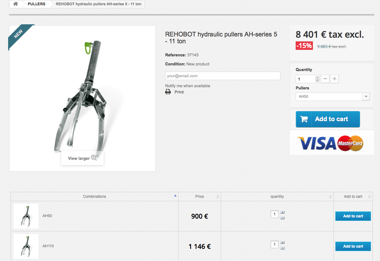Click the Print link
380x261 pixels.
pos(179,92)
